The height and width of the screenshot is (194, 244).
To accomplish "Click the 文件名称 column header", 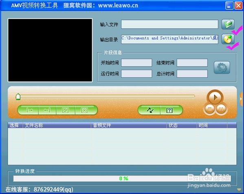I will tap(57, 125).
